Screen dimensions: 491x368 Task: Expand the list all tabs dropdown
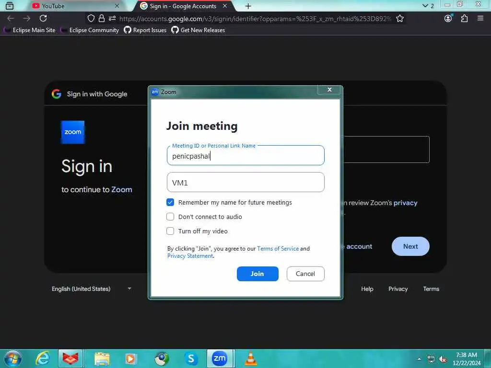point(428,6)
